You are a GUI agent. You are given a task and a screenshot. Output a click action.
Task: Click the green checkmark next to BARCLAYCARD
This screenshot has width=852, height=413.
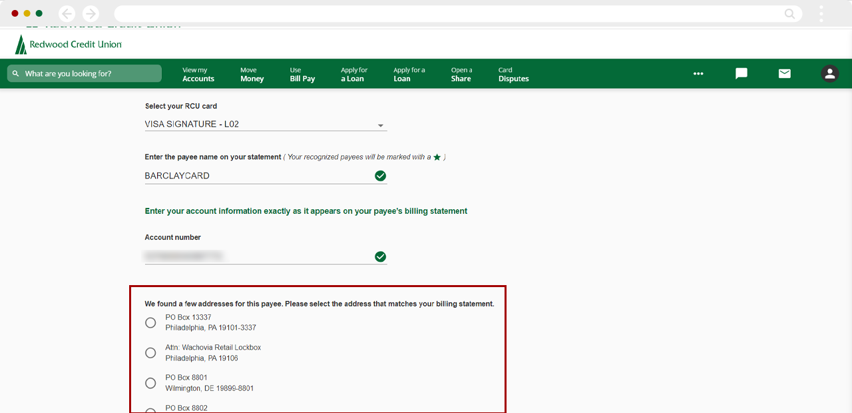tap(380, 176)
